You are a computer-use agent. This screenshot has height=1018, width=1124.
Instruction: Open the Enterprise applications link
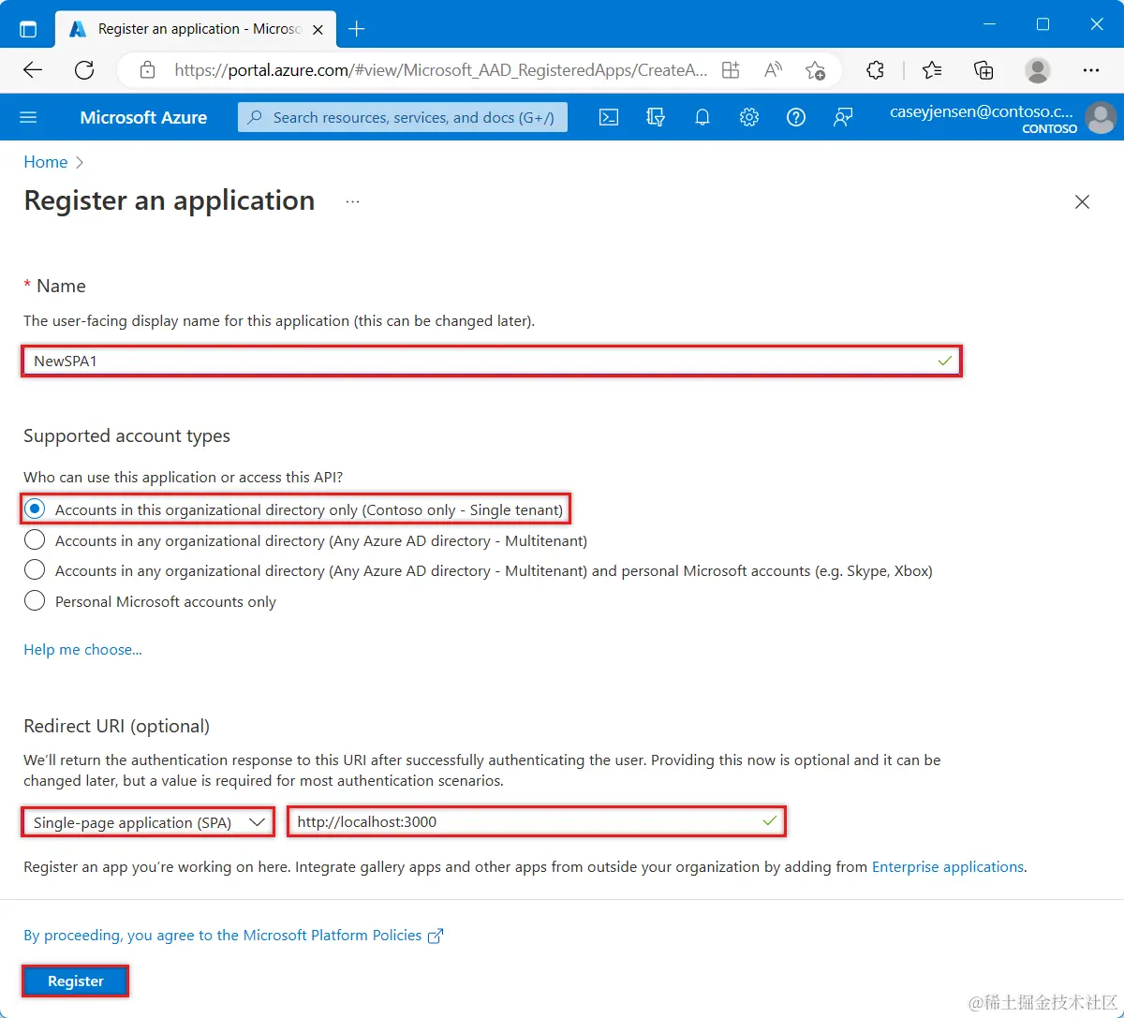(x=947, y=866)
